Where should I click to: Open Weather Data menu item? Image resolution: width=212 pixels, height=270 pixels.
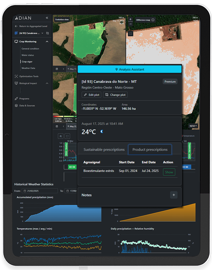28,68
